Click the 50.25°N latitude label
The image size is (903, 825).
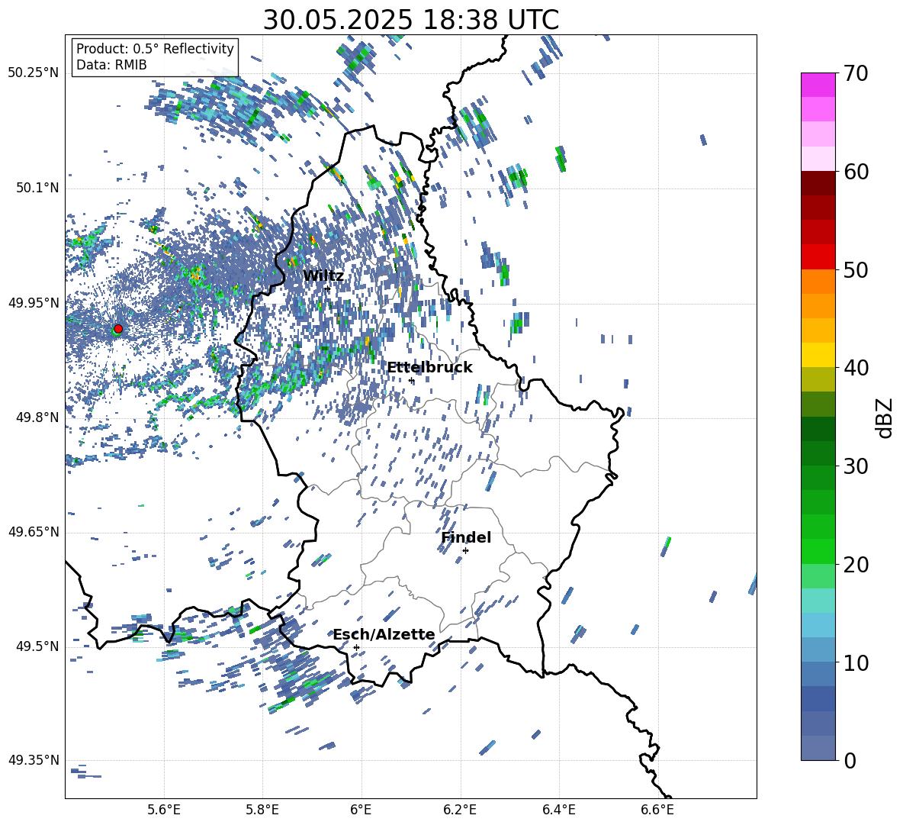click(x=34, y=73)
